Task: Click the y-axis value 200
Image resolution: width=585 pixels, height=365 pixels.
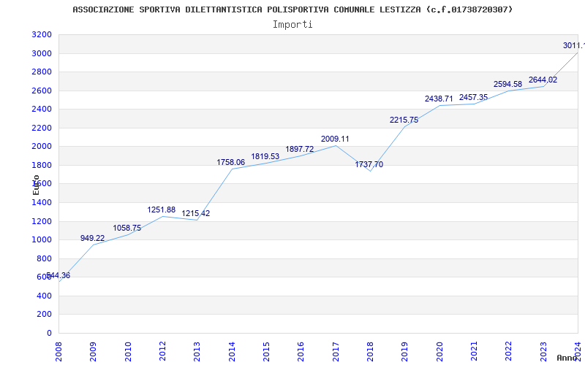Action: click(x=45, y=315)
